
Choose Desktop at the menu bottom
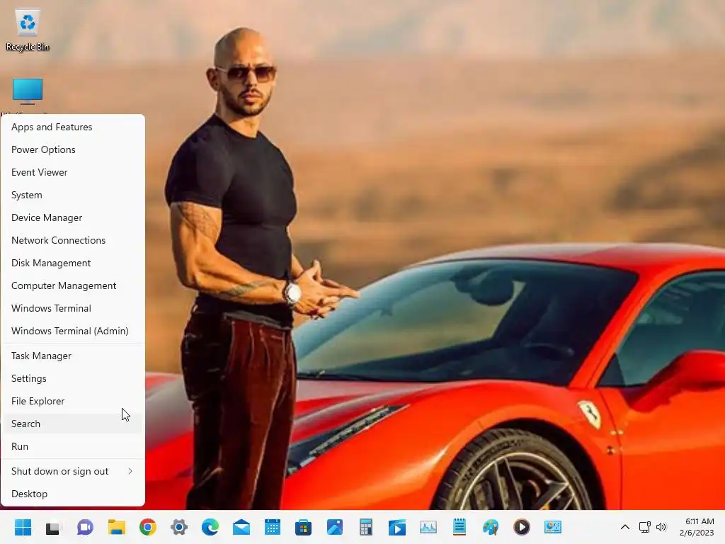click(x=73, y=494)
